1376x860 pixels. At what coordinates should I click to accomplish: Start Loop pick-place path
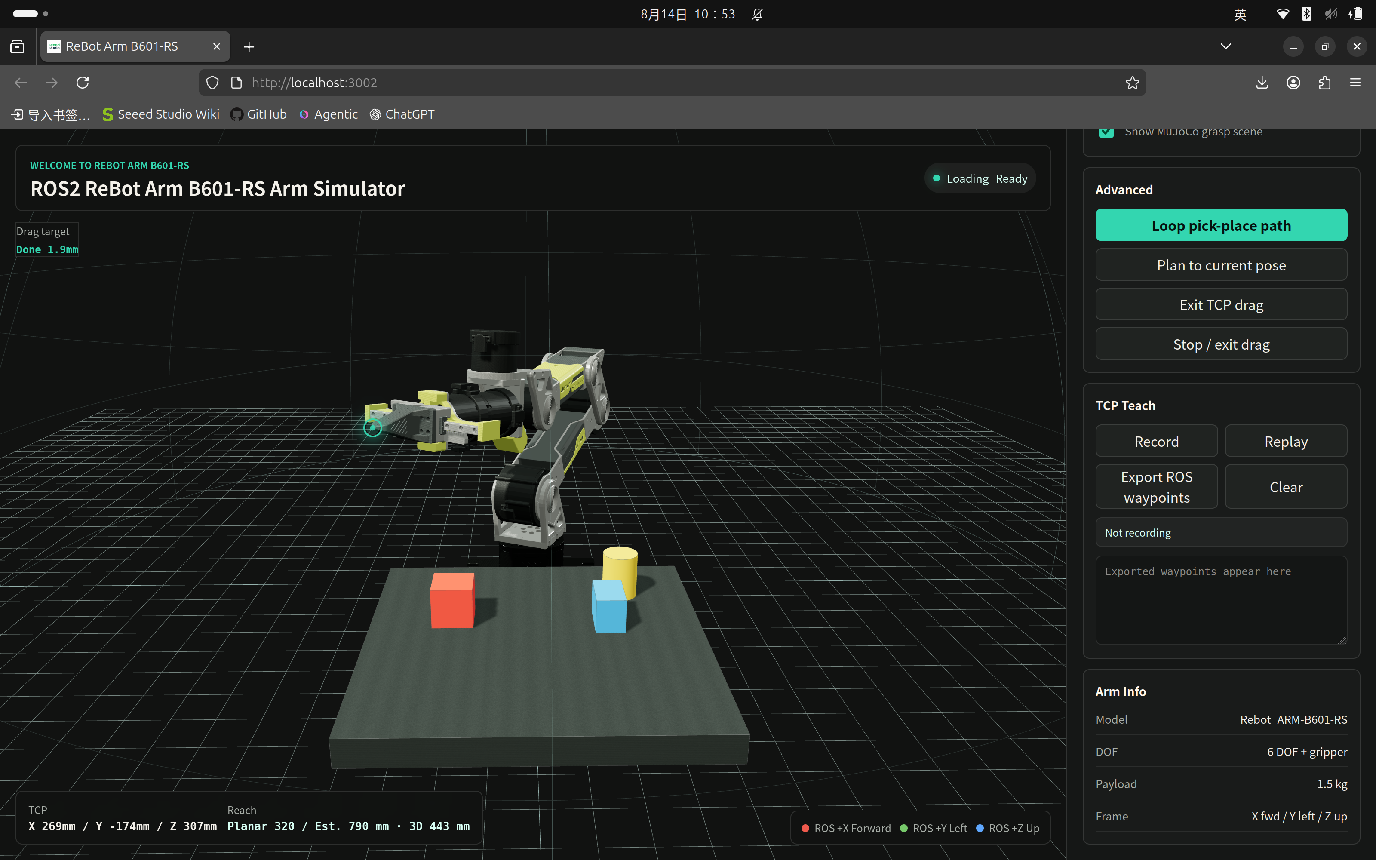(1221, 225)
